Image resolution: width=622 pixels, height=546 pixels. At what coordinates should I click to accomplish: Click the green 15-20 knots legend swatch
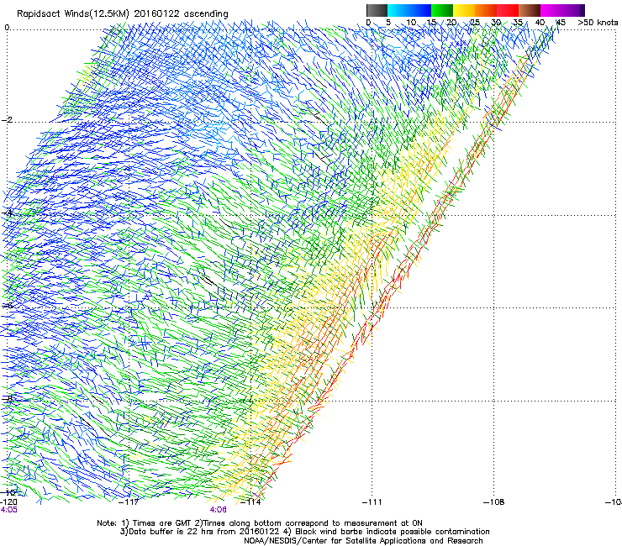tap(442, 10)
